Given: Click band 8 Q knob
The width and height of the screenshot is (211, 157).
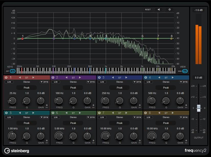Looking at the screenshot, I should click(x=166, y=136).
